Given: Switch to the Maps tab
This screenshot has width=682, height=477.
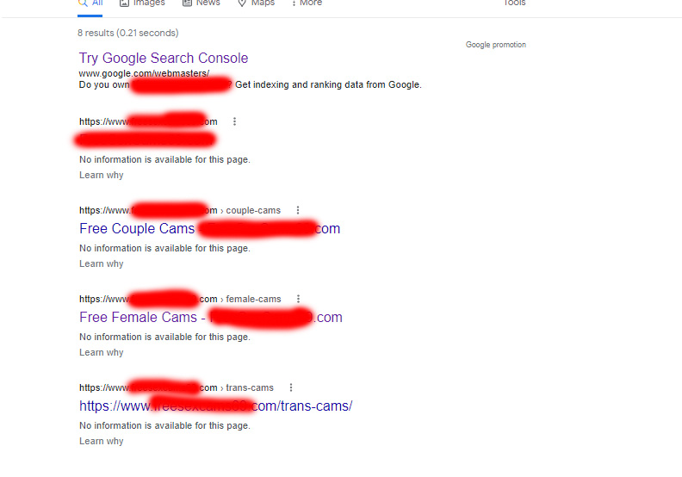Looking at the screenshot, I should (257, 3).
